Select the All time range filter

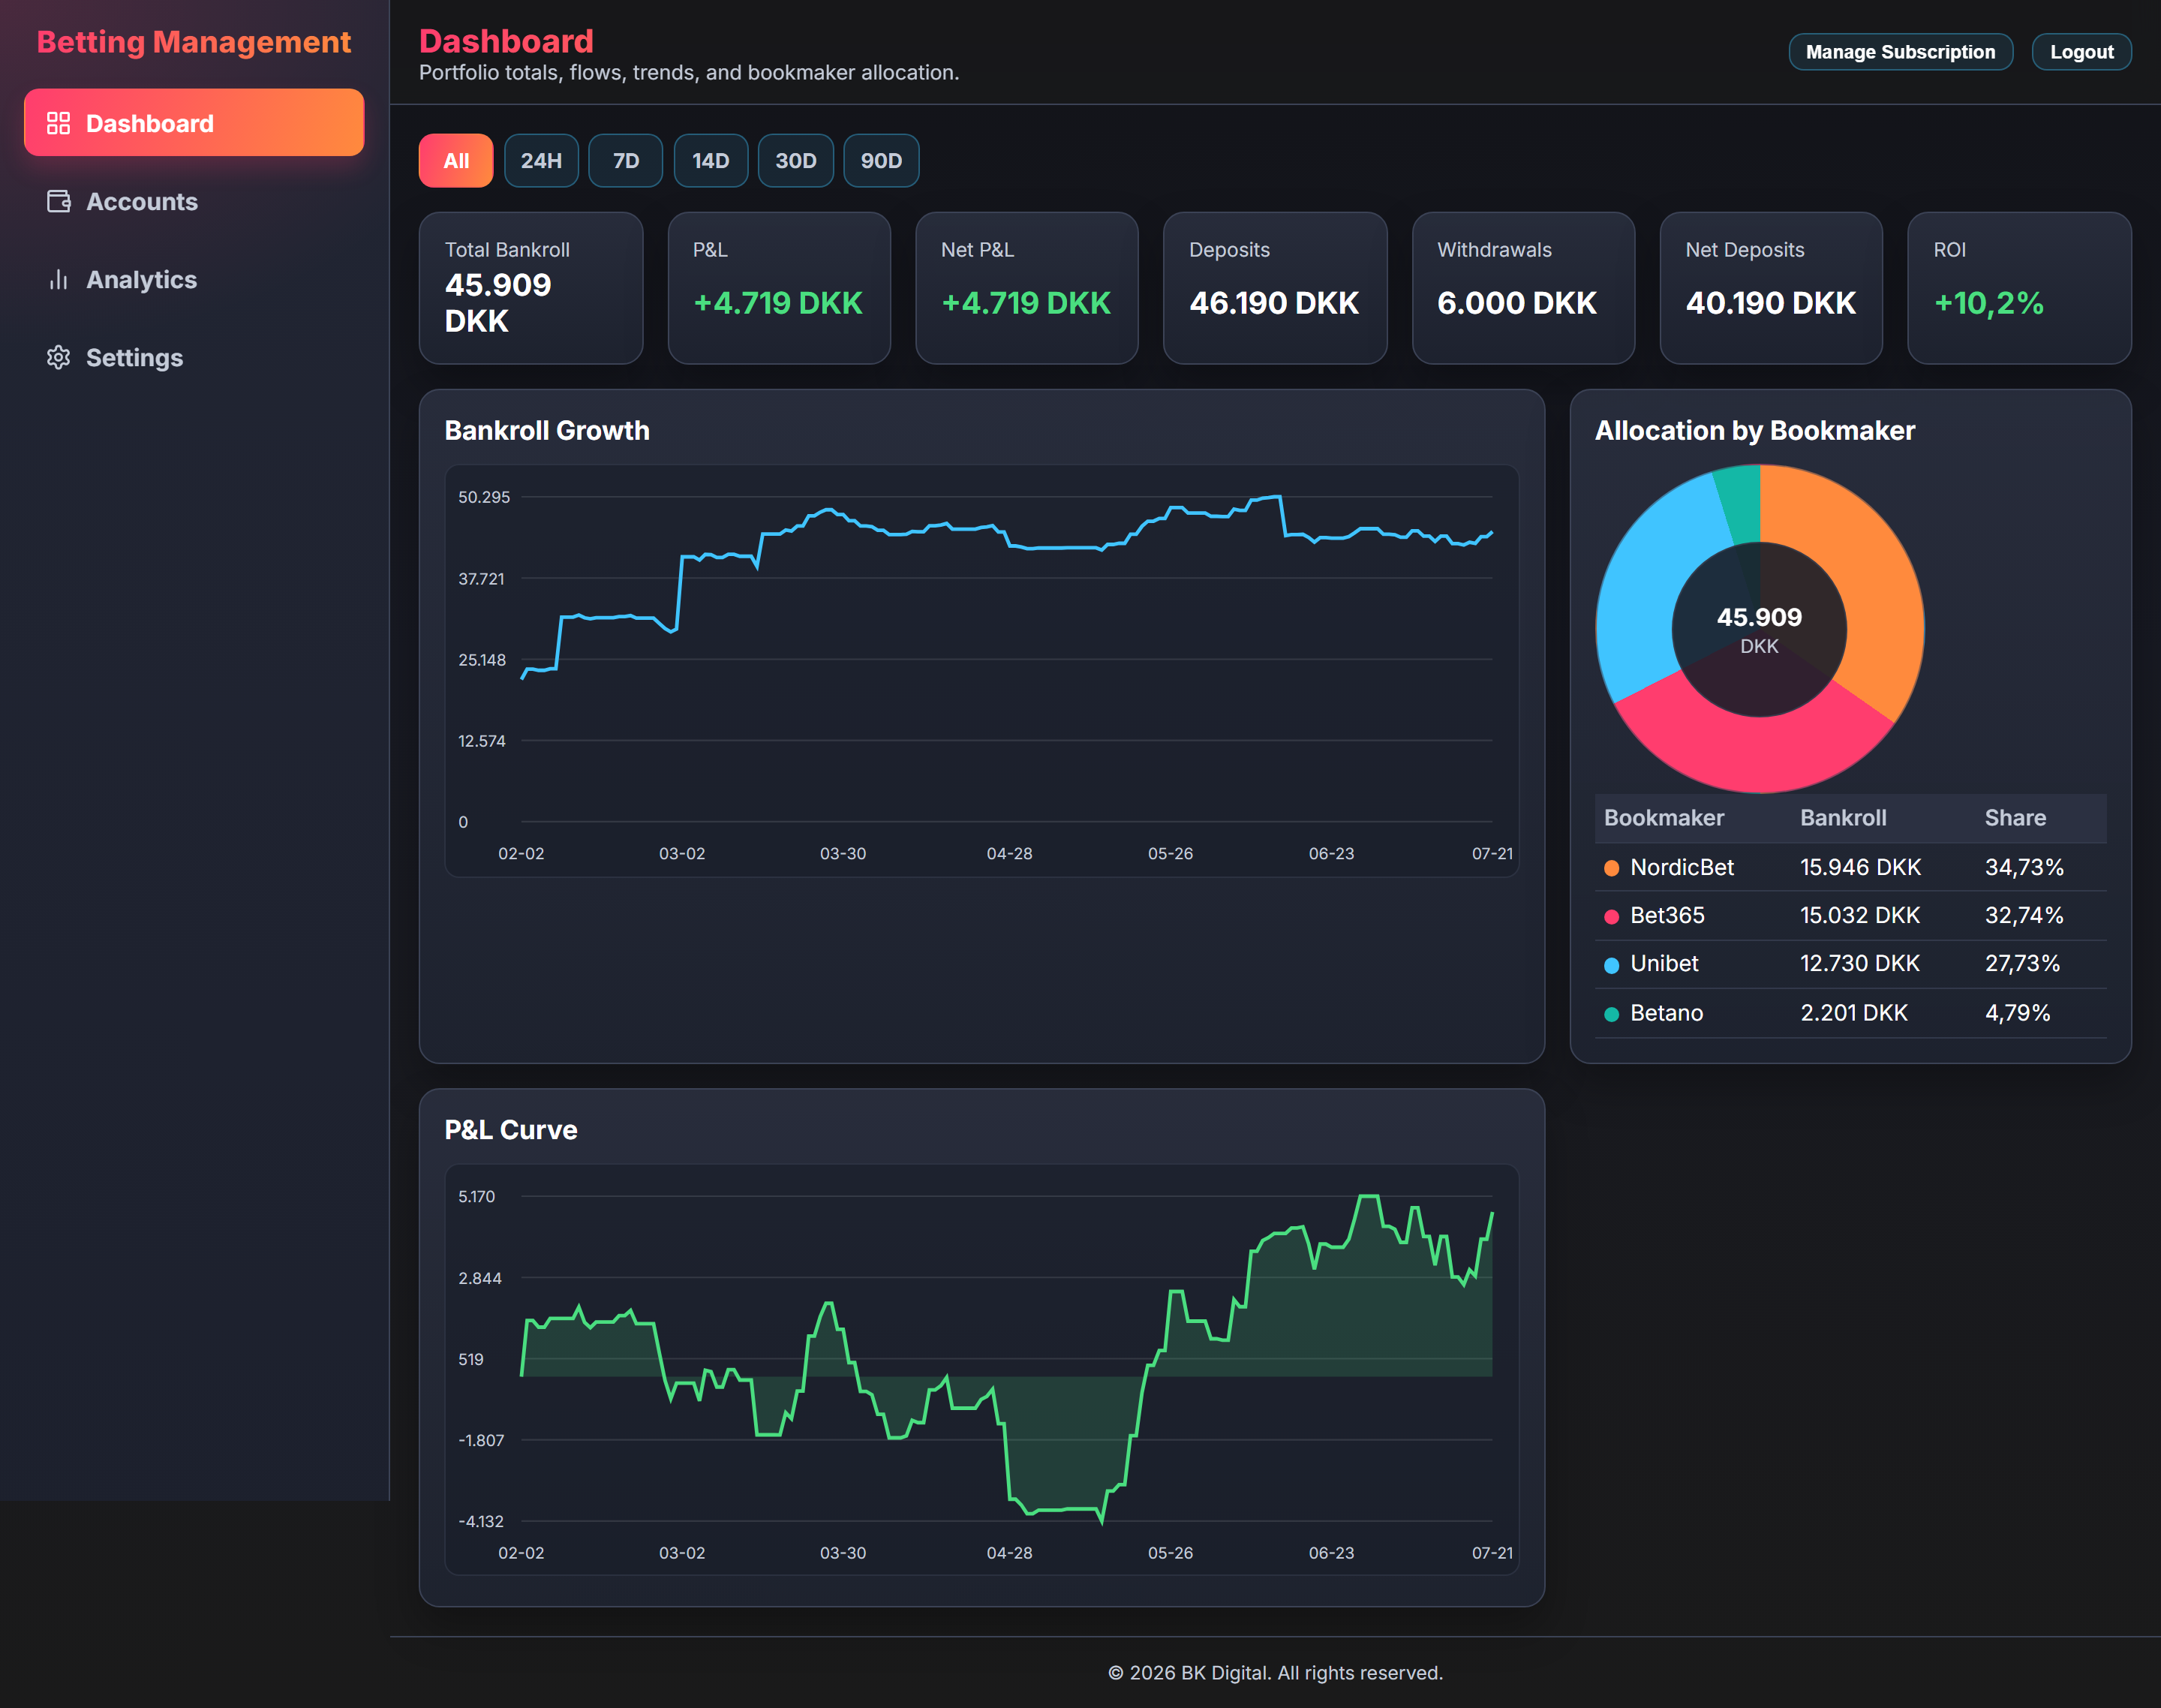click(456, 160)
